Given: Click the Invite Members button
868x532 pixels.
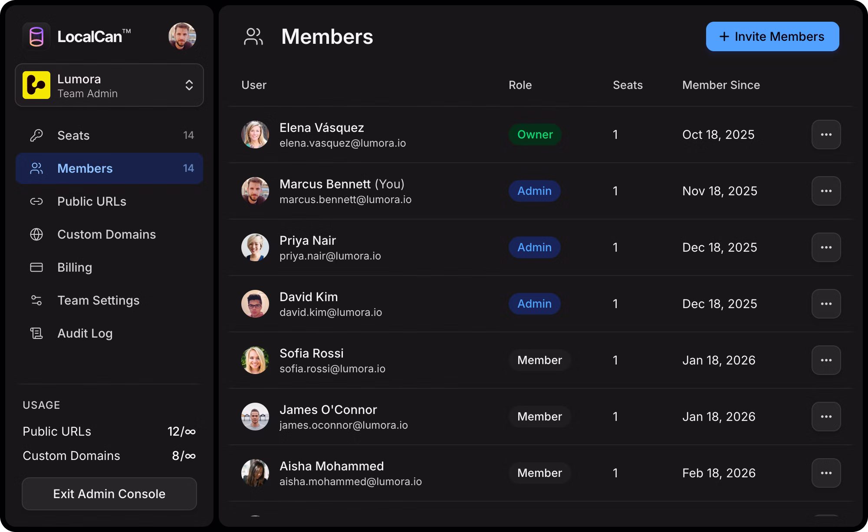Looking at the screenshot, I should click(x=773, y=36).
